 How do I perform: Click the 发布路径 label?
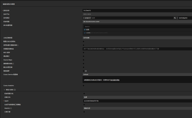(6, 18)
